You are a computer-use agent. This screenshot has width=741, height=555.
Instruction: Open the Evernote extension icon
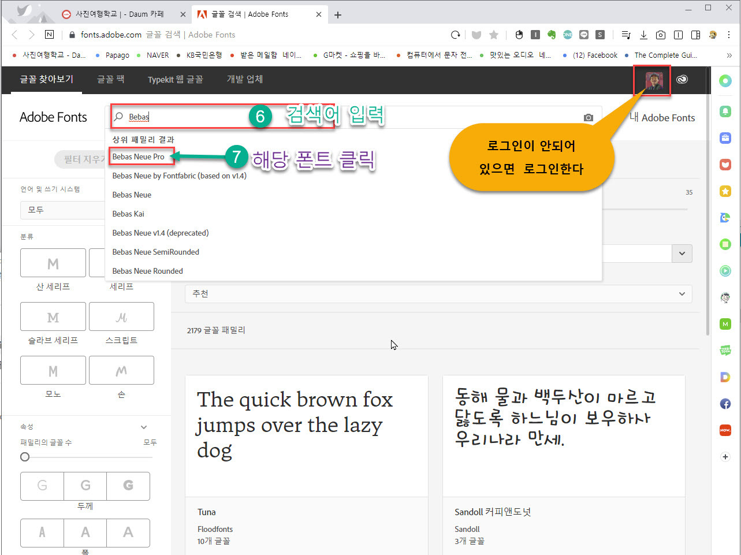(x=552, y=35)
